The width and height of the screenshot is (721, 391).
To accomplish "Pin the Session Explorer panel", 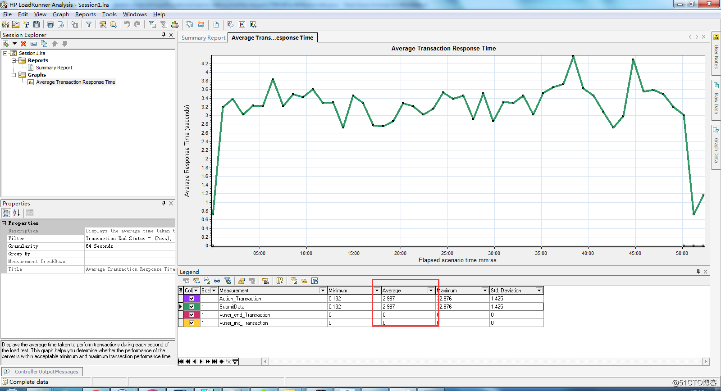I will [164, 35].
